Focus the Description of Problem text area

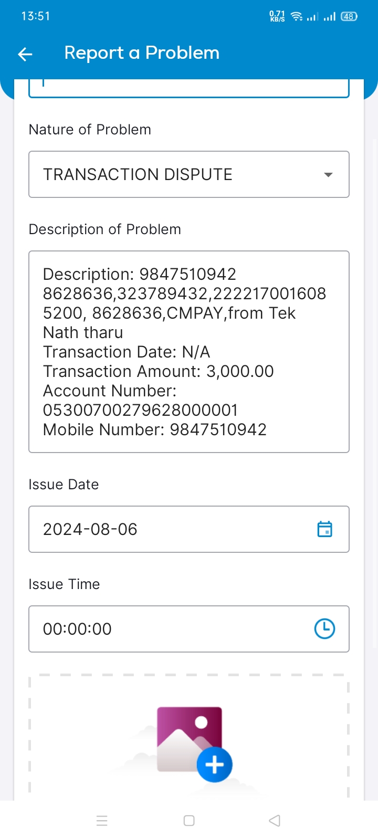(x=189, y=352)
